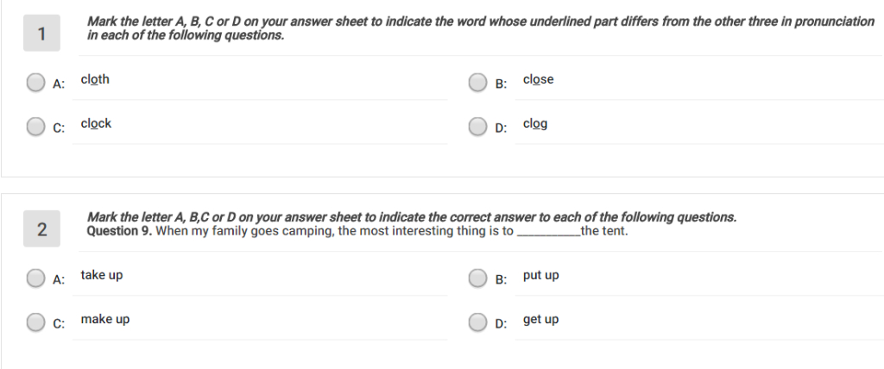Select radio button C for clock
Screen dimensions: 884x369
[x=36, y=127]
